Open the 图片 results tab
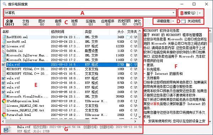 pos(42,23)
